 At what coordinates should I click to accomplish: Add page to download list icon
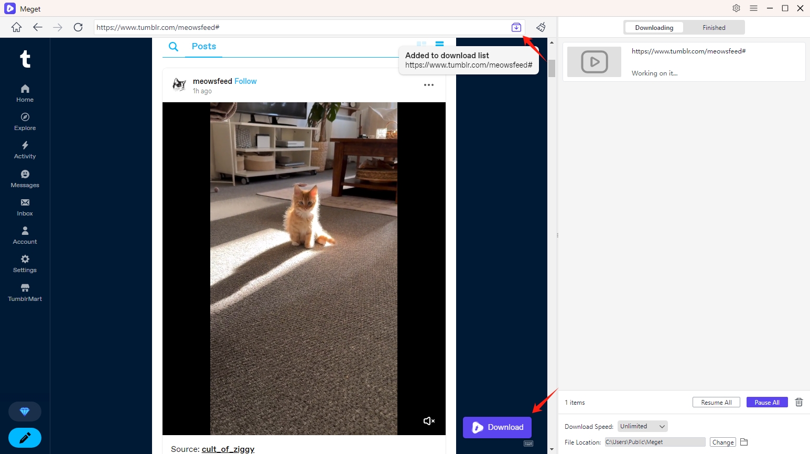pos(516,27)
